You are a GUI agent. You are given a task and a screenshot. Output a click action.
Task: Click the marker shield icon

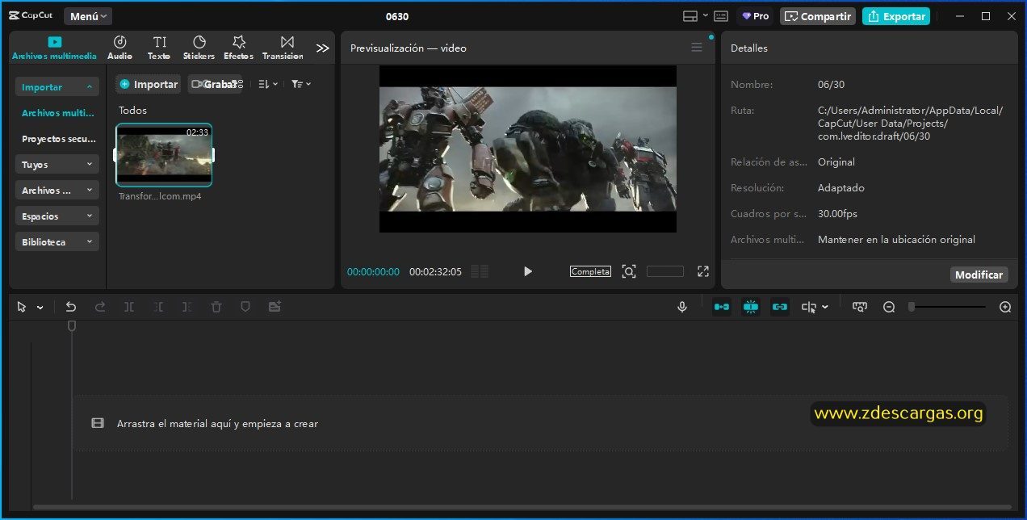(245, 307)
